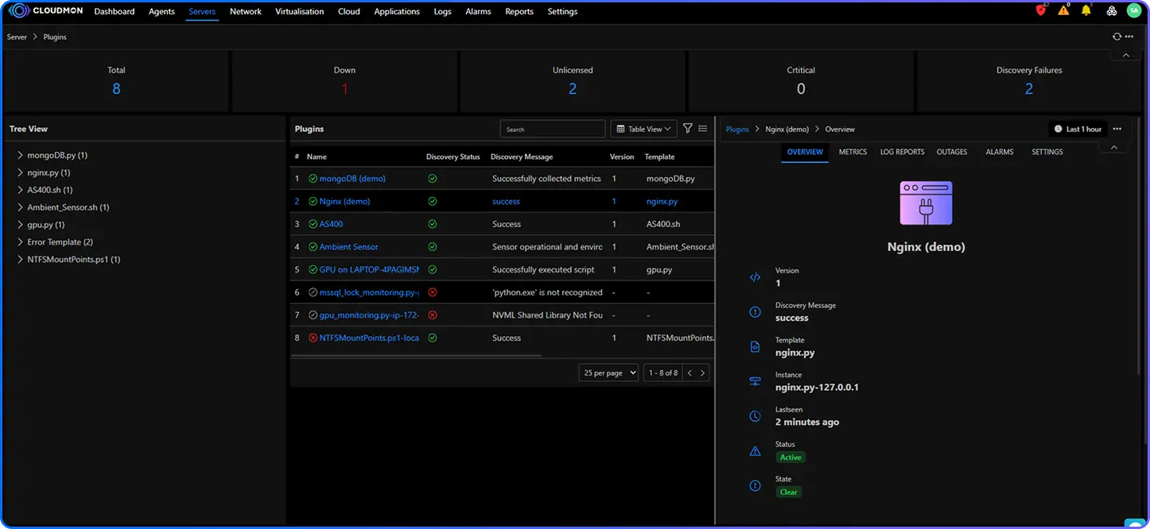Expand the Error Template tree node
Screen dimensions: 1150x529
tap(20, 242)
